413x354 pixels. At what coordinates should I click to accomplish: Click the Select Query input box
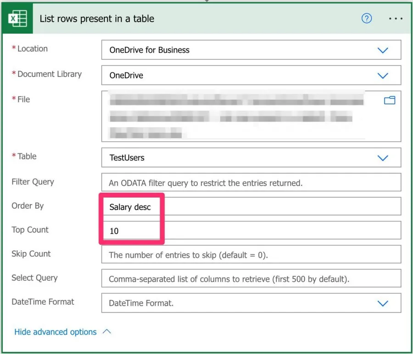(x=251, y=279)
